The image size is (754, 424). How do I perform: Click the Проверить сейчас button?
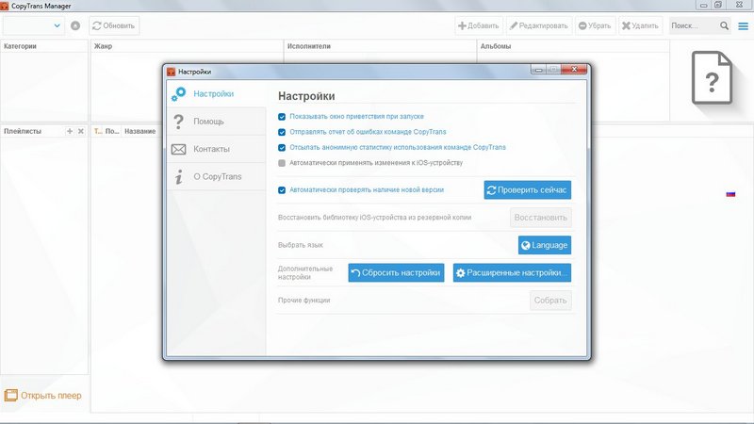528,190
